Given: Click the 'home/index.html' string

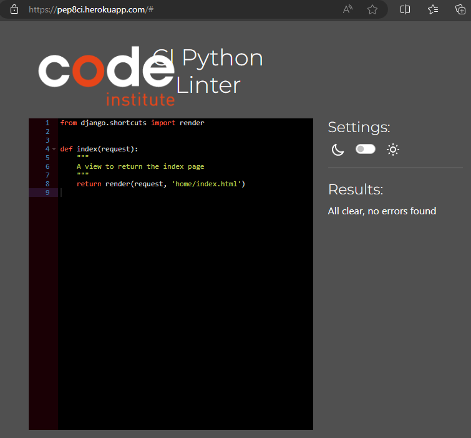Looking at the screenshot, I should (x=206, y=184).
